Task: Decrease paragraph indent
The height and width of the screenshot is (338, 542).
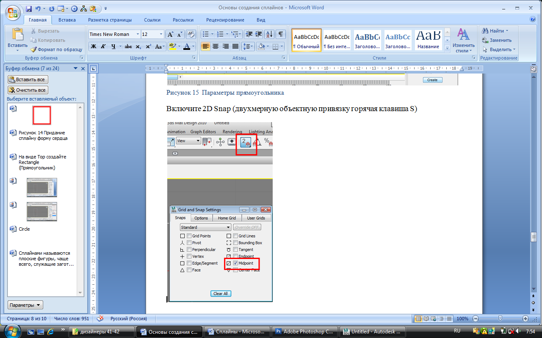Action: 249,34
